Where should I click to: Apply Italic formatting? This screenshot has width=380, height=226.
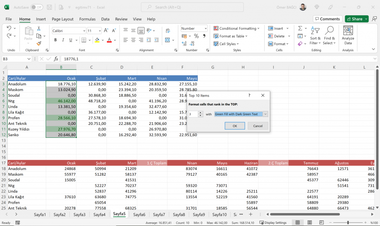[x=63, y=40]
